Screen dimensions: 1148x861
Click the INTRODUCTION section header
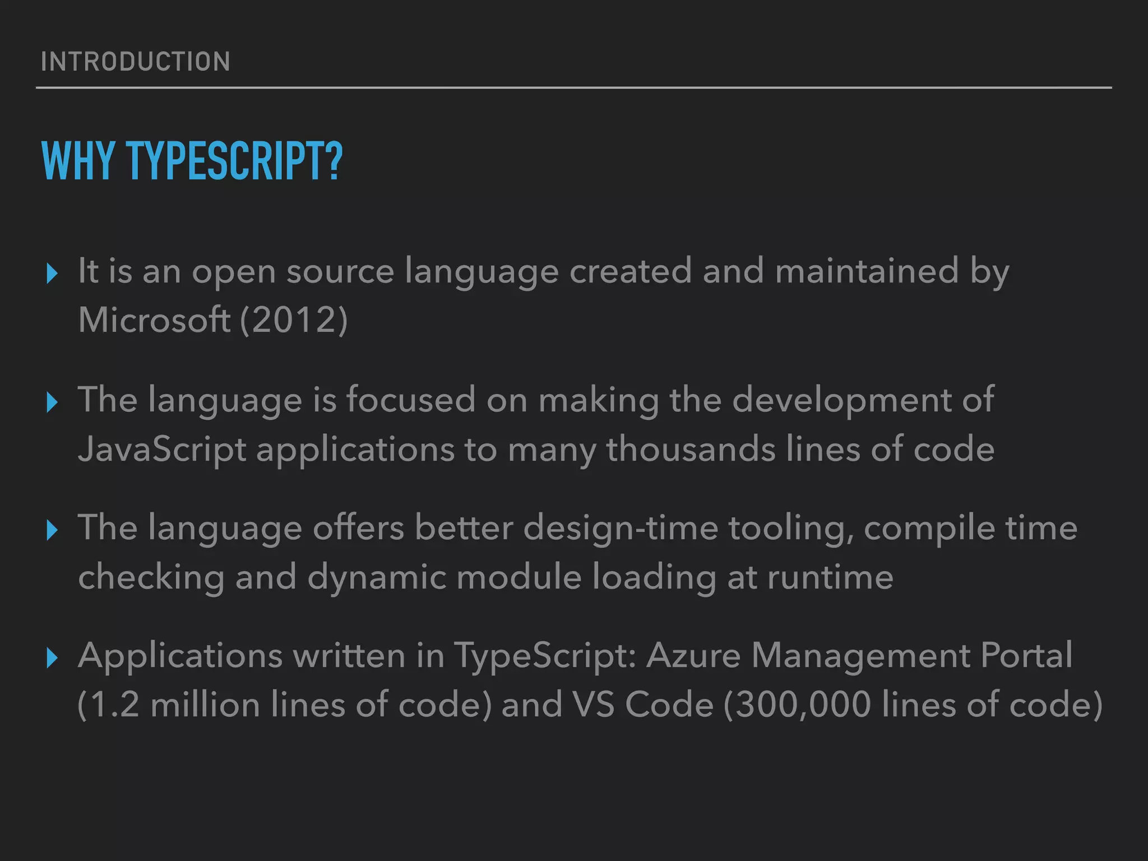pyautogui.click(x=135, y=62)
